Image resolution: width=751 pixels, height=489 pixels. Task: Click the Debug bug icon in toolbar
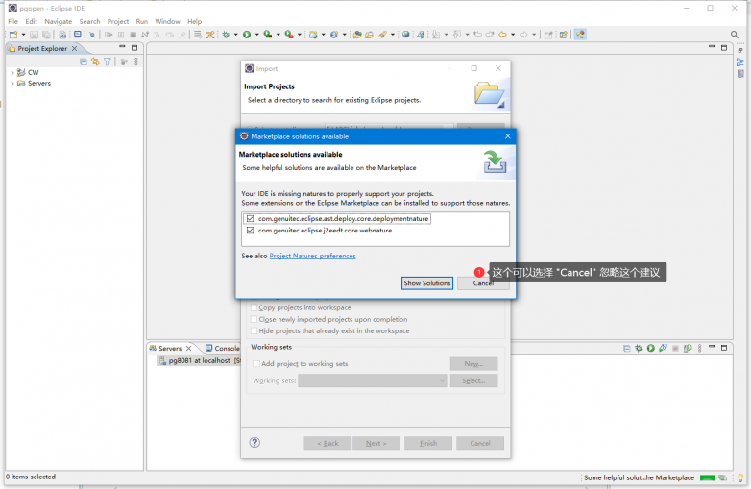click(x=226, y=35)
